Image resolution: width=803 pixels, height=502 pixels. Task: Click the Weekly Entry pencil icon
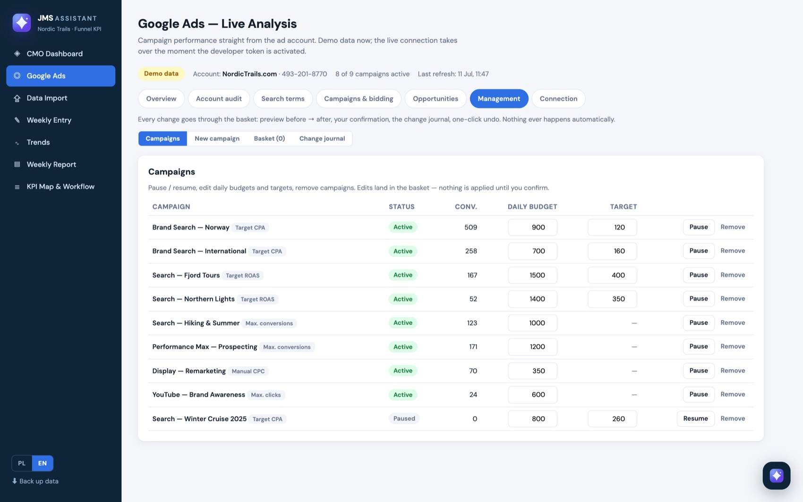click(17, 120)
